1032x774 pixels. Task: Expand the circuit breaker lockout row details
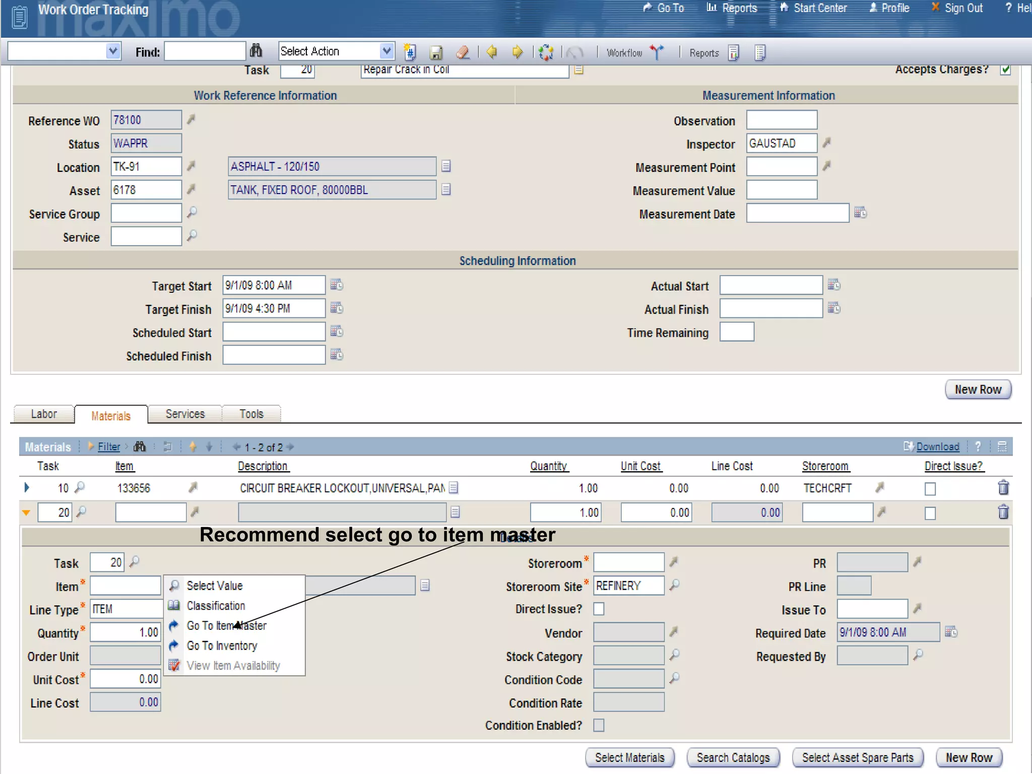tap(27, 488)
